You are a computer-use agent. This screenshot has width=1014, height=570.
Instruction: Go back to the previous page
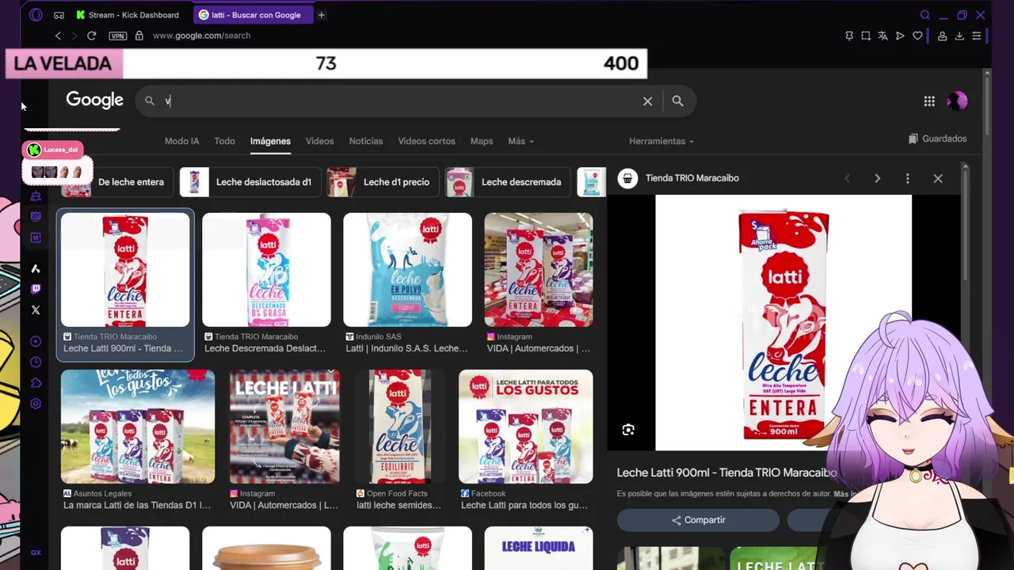point(58,36)
